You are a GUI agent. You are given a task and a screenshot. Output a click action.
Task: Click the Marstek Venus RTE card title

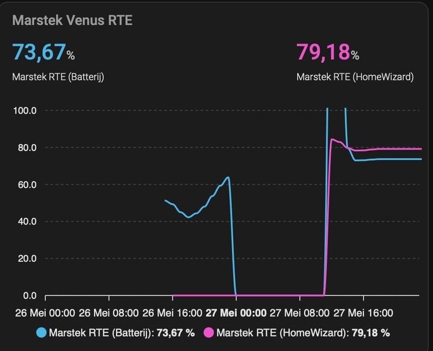pos(72,21)
